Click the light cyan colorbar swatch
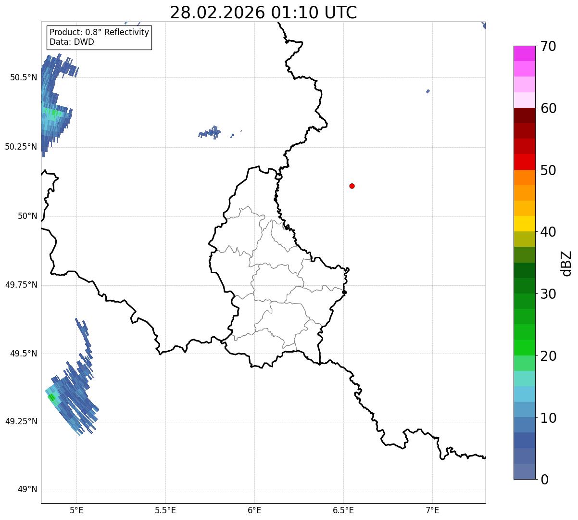578x520 pixels. [524, 378]
